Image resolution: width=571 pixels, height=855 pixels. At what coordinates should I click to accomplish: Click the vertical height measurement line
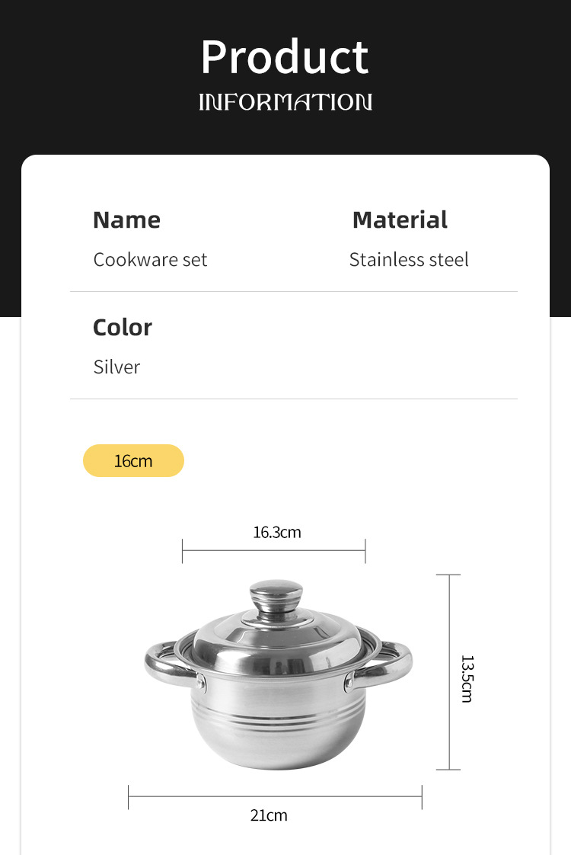pyautogui.click(x=449, y=672)
